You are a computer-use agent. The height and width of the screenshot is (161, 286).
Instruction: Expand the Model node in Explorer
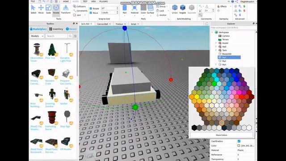click(216, 43)
